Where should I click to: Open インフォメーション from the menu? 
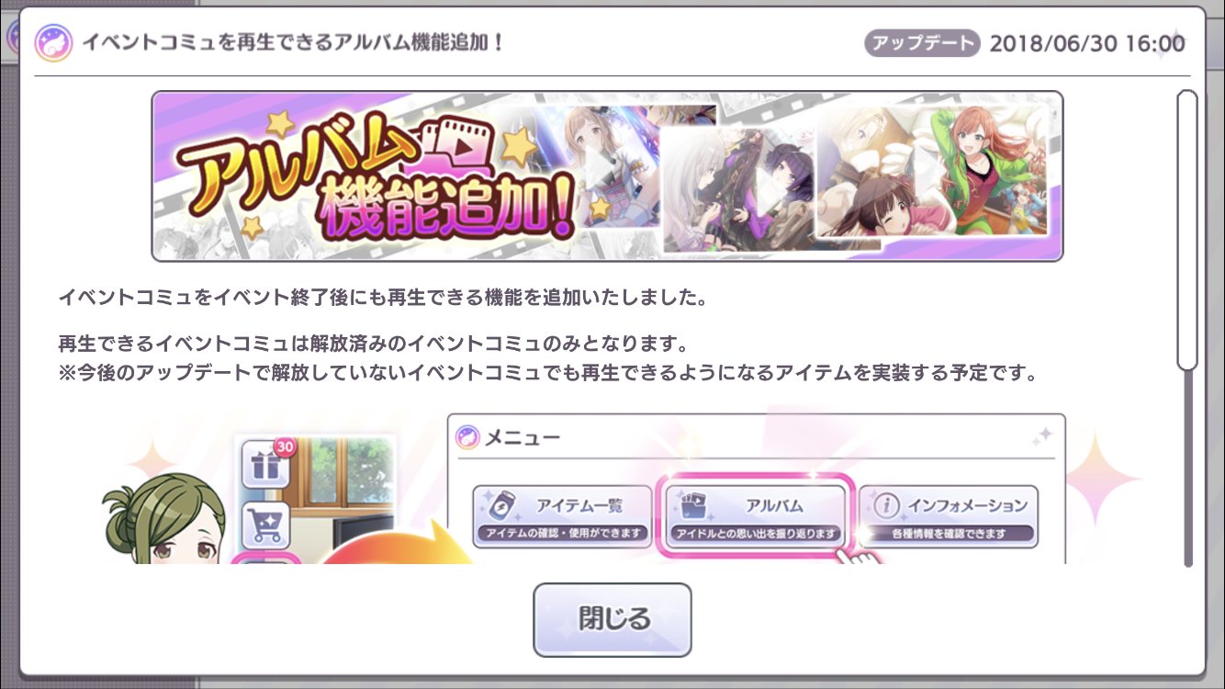(949, 517)
